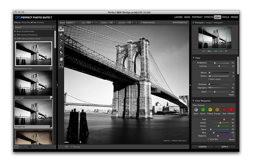The width and height of the screenshot is (253, 167).
Task: Choose the Orange filter preset
Action: [217, 110]
